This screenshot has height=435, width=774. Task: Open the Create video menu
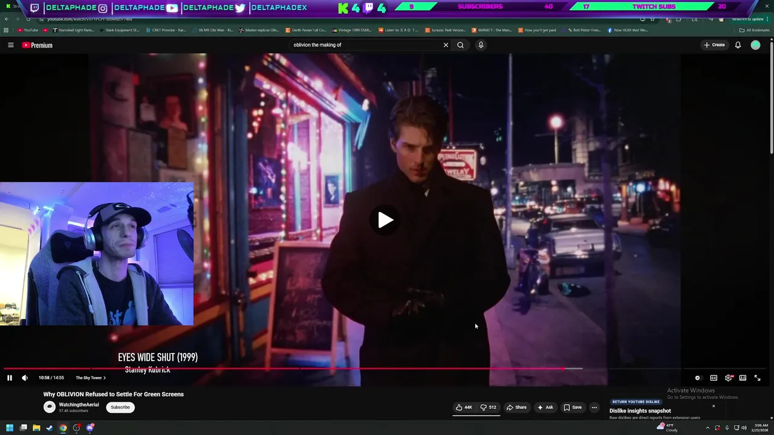click(x=714, y=45)
